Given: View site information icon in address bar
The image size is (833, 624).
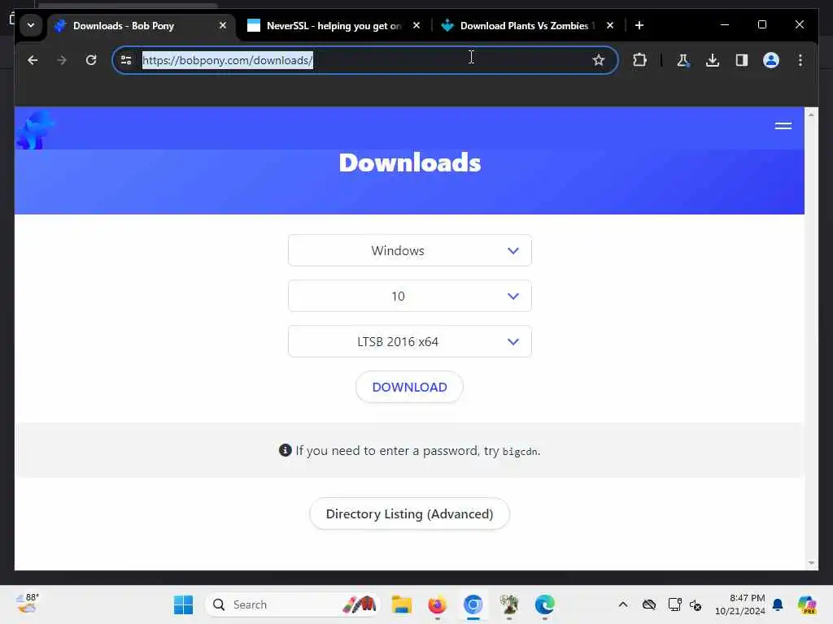Looking at the screenshot, I should [126, 60].
